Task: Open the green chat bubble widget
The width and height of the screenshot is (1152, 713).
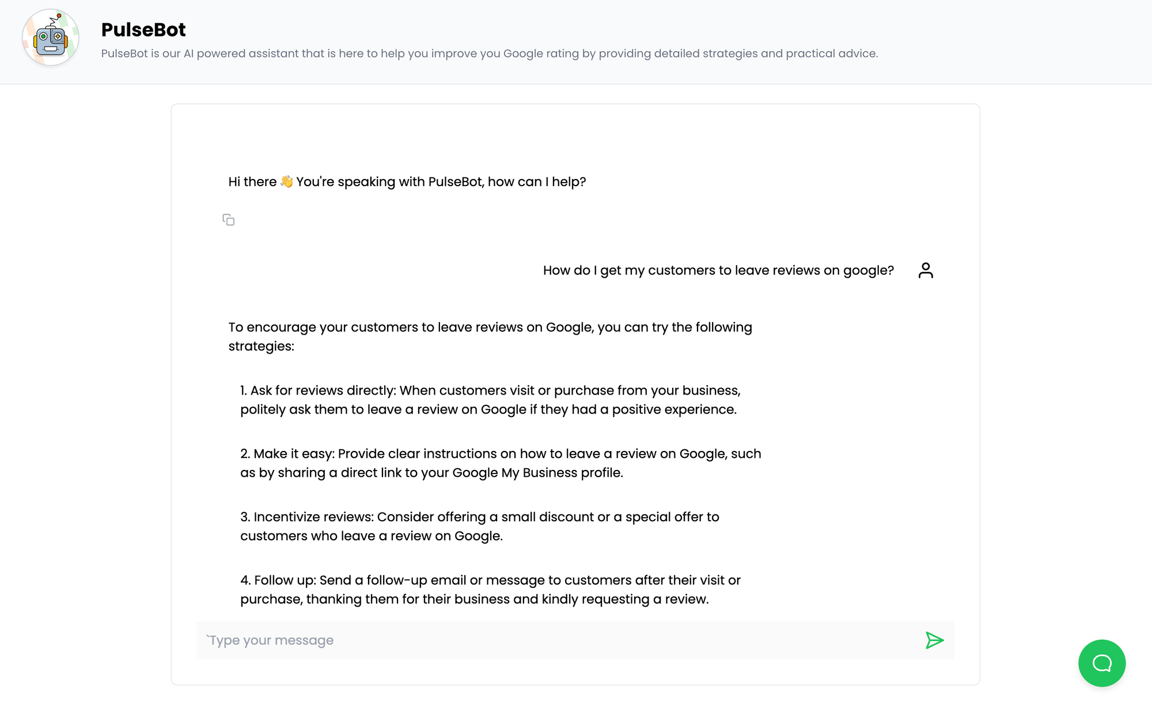Action: [x=1101, y=663]
